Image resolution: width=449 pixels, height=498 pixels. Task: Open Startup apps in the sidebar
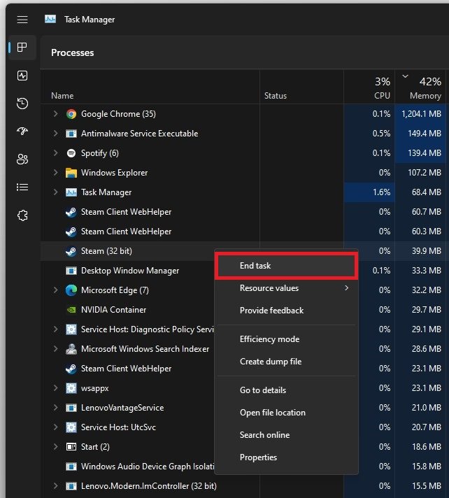pyautogui.click(x=22, y=131)
